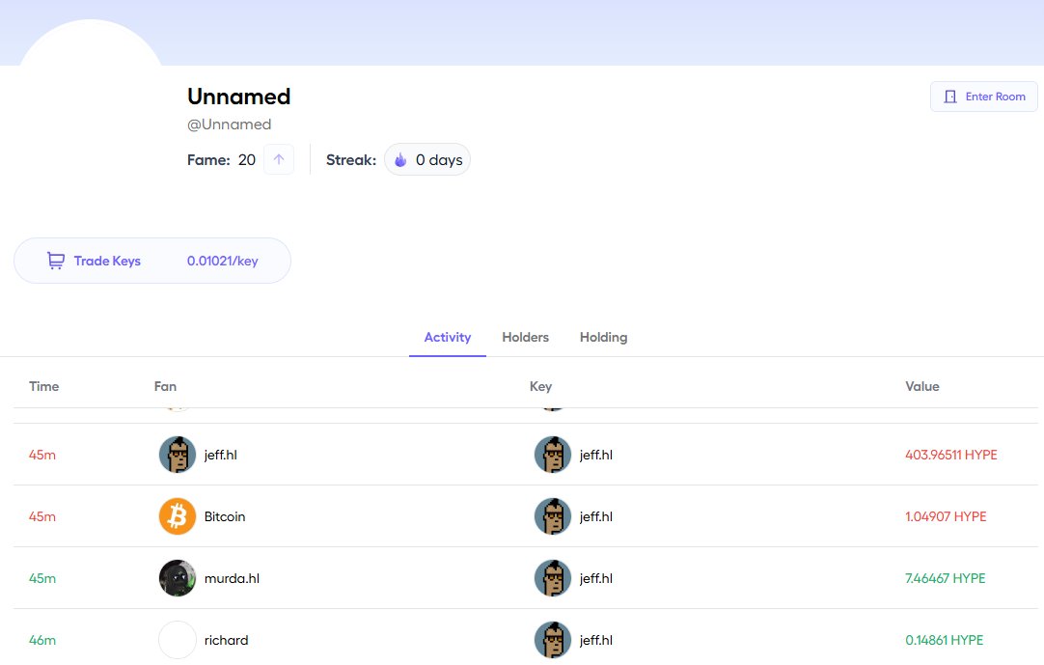Click the flame streak icon

(x=400, y=160)
